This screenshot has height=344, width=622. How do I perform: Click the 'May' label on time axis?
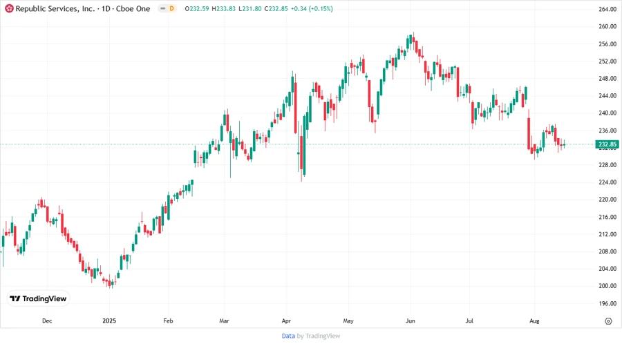[348, 321]
